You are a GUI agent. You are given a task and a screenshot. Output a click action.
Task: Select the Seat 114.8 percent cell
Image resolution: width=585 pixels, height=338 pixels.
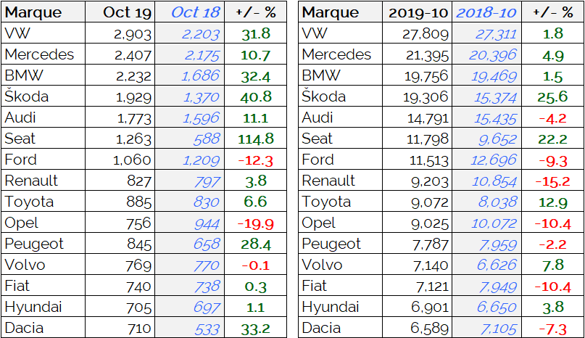256,139
